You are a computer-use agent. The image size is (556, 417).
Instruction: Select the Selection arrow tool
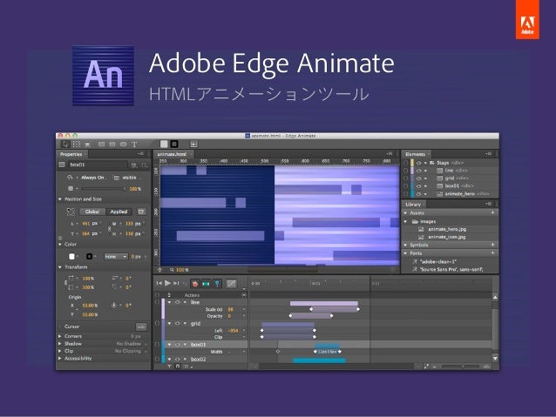65,145
